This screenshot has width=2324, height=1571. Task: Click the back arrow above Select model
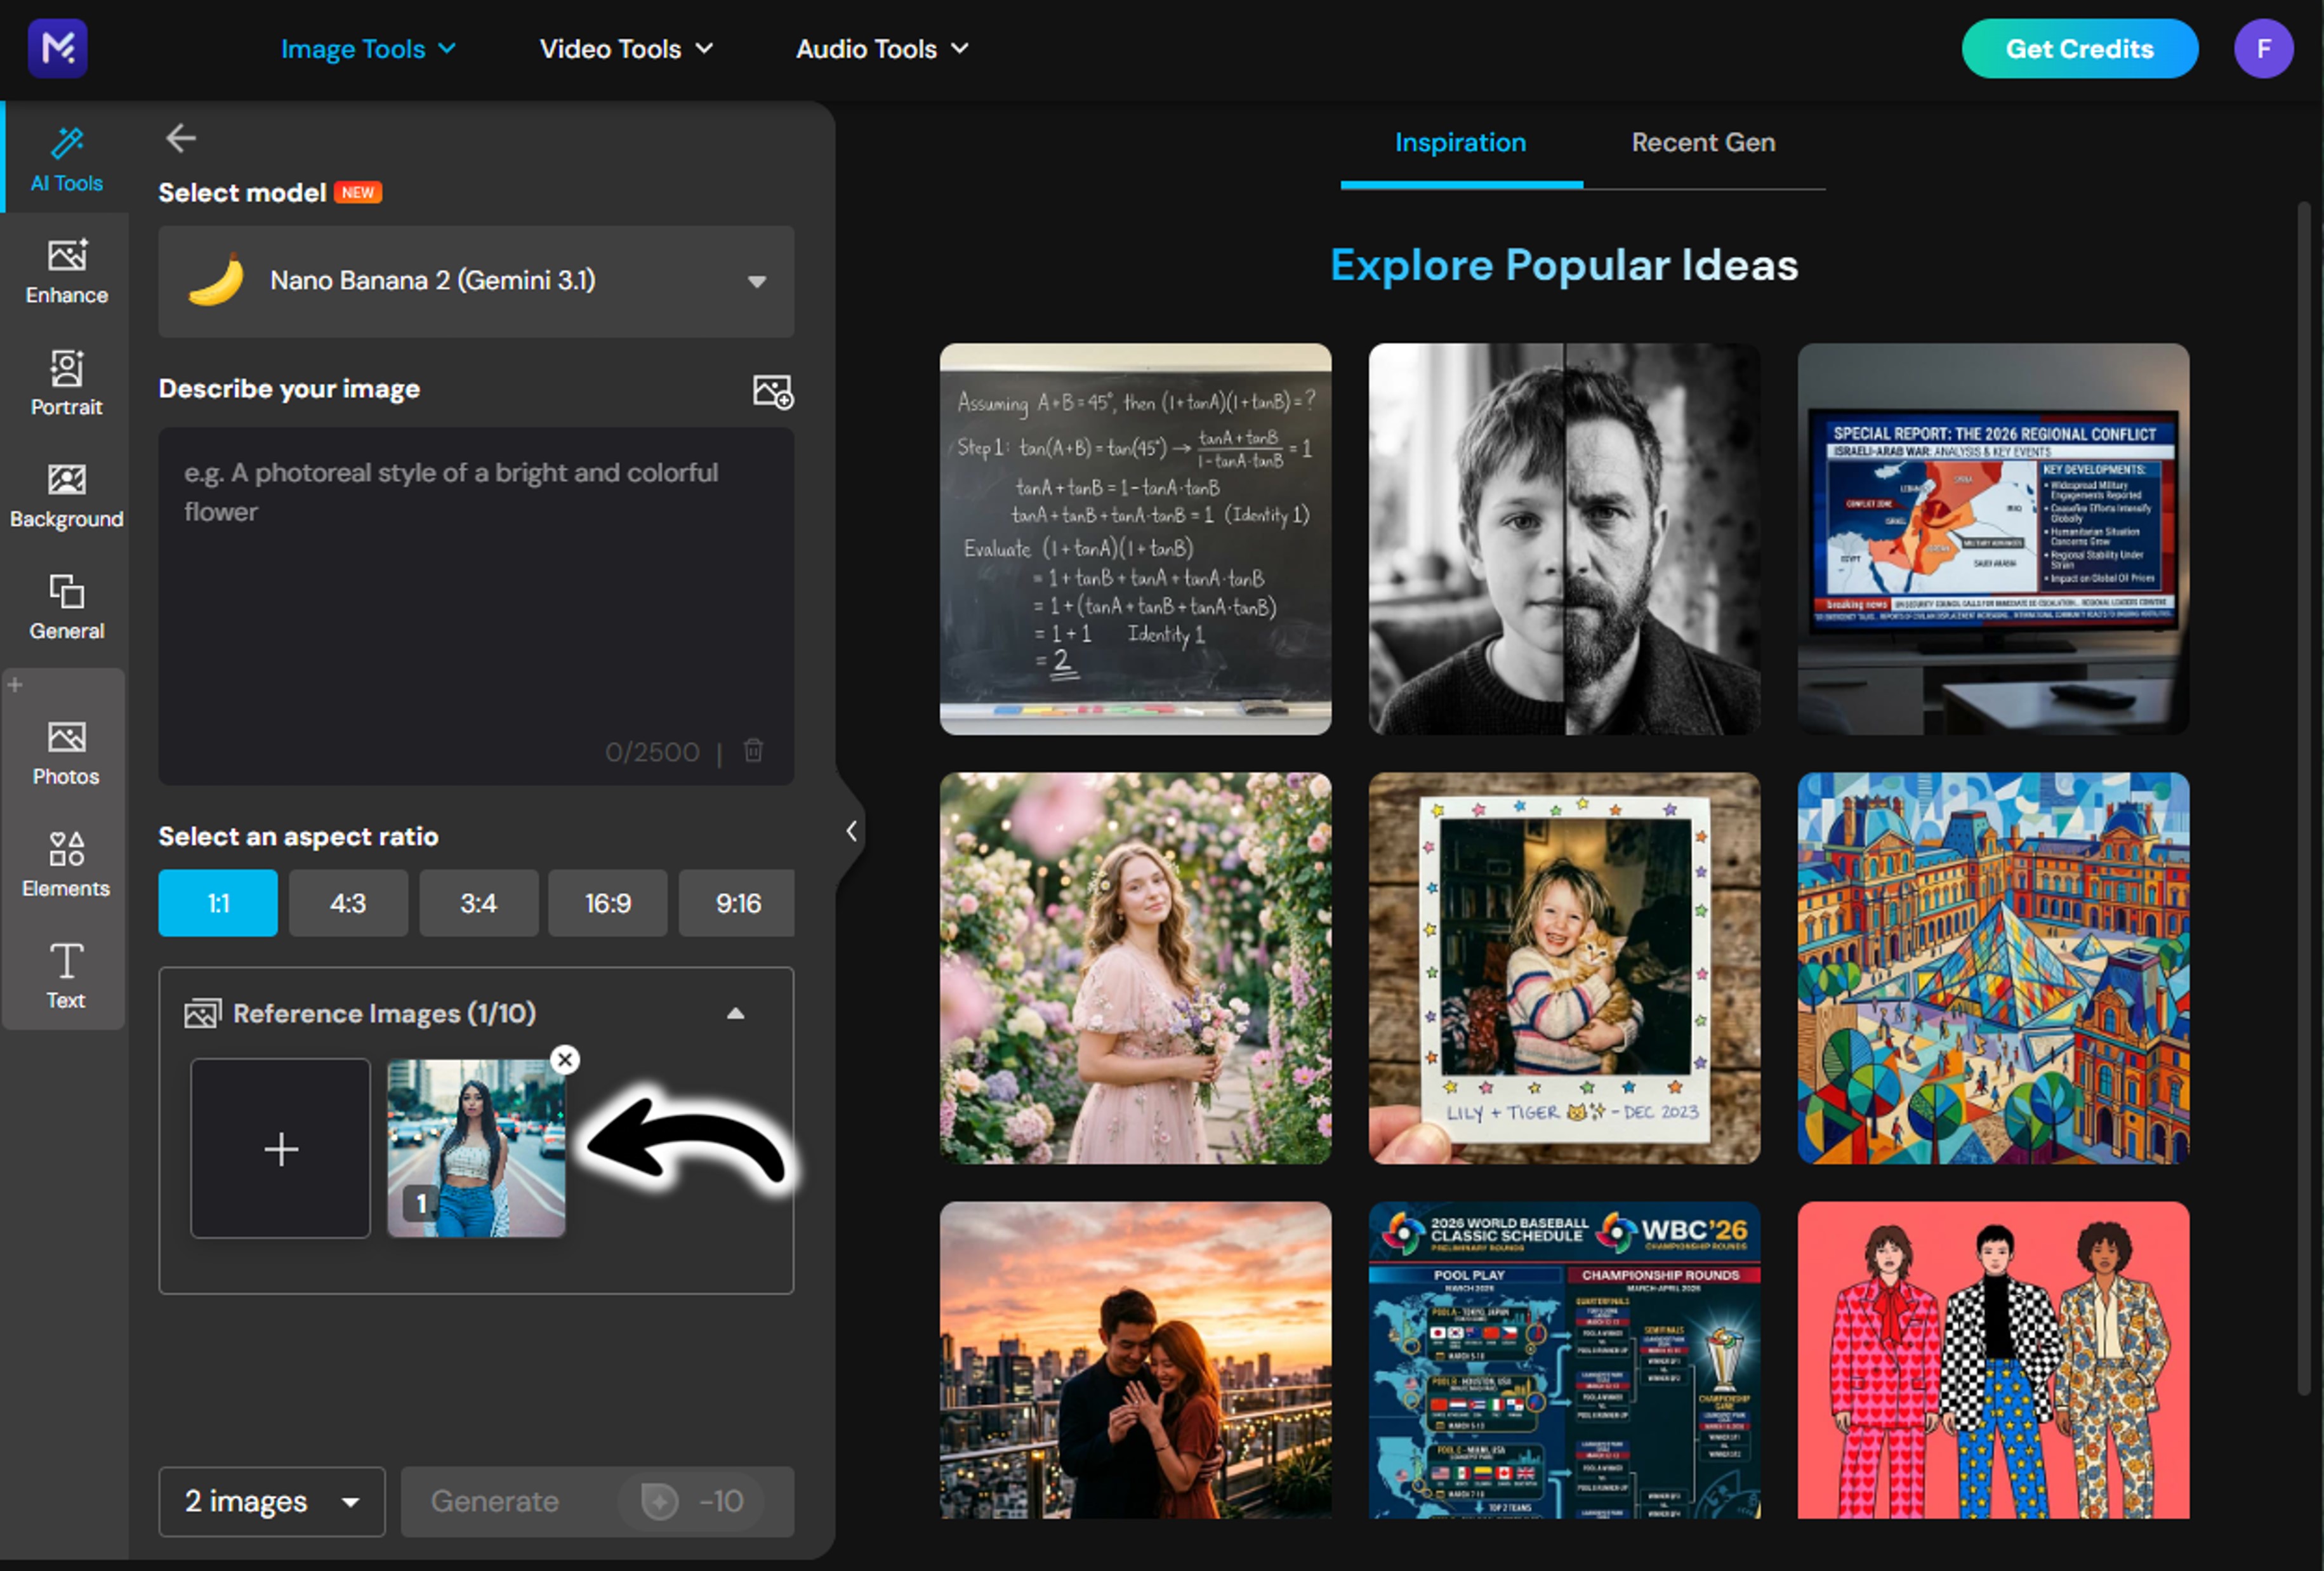(x=180, y=138)
